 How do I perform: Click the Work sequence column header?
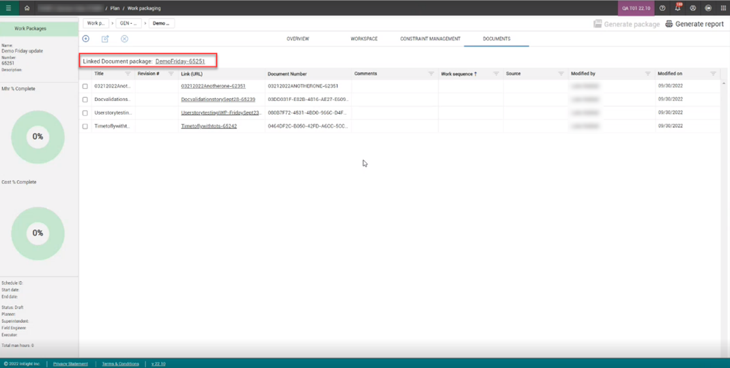click(459, 74)
